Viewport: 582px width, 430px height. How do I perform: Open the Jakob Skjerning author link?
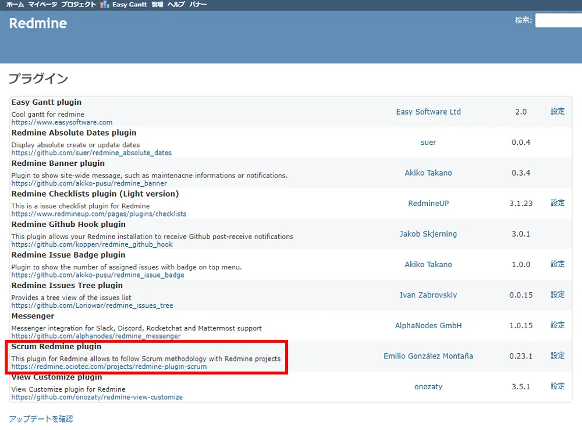(x=428, y=234)
